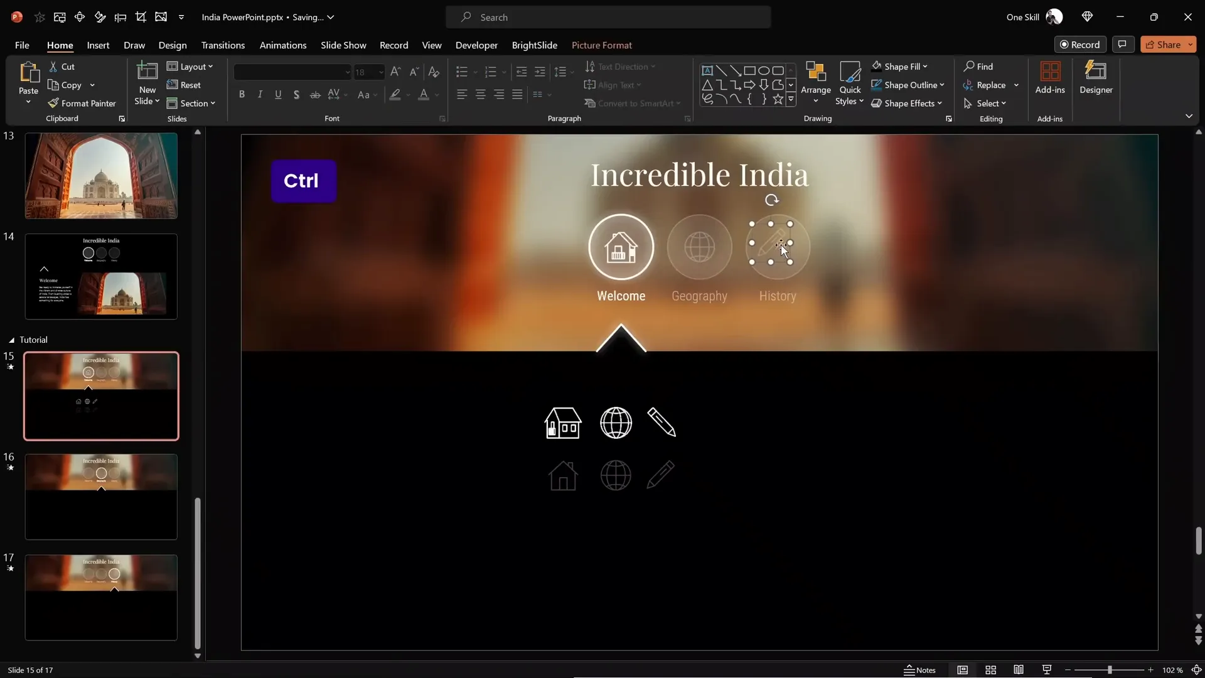The image size is (1205, 678).
Task: Switch to Picture Format tab
Action: pos(601,45)
